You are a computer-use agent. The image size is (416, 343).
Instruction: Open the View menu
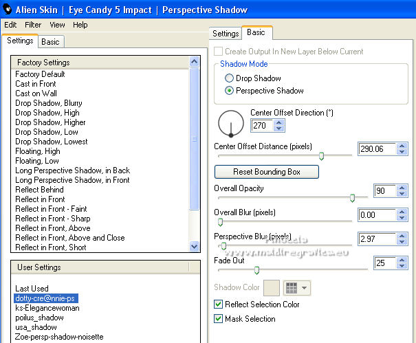[57, 25]
